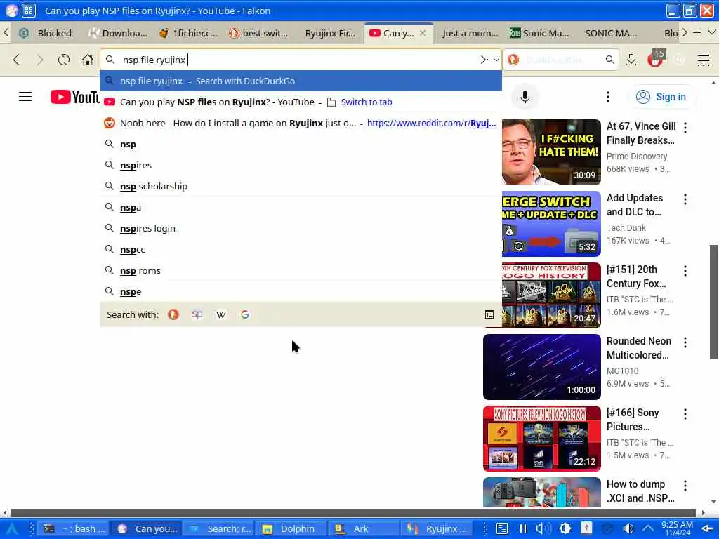Start voice search with microphone icon
The height and width of the screenshot is (539, 719).
525,97
